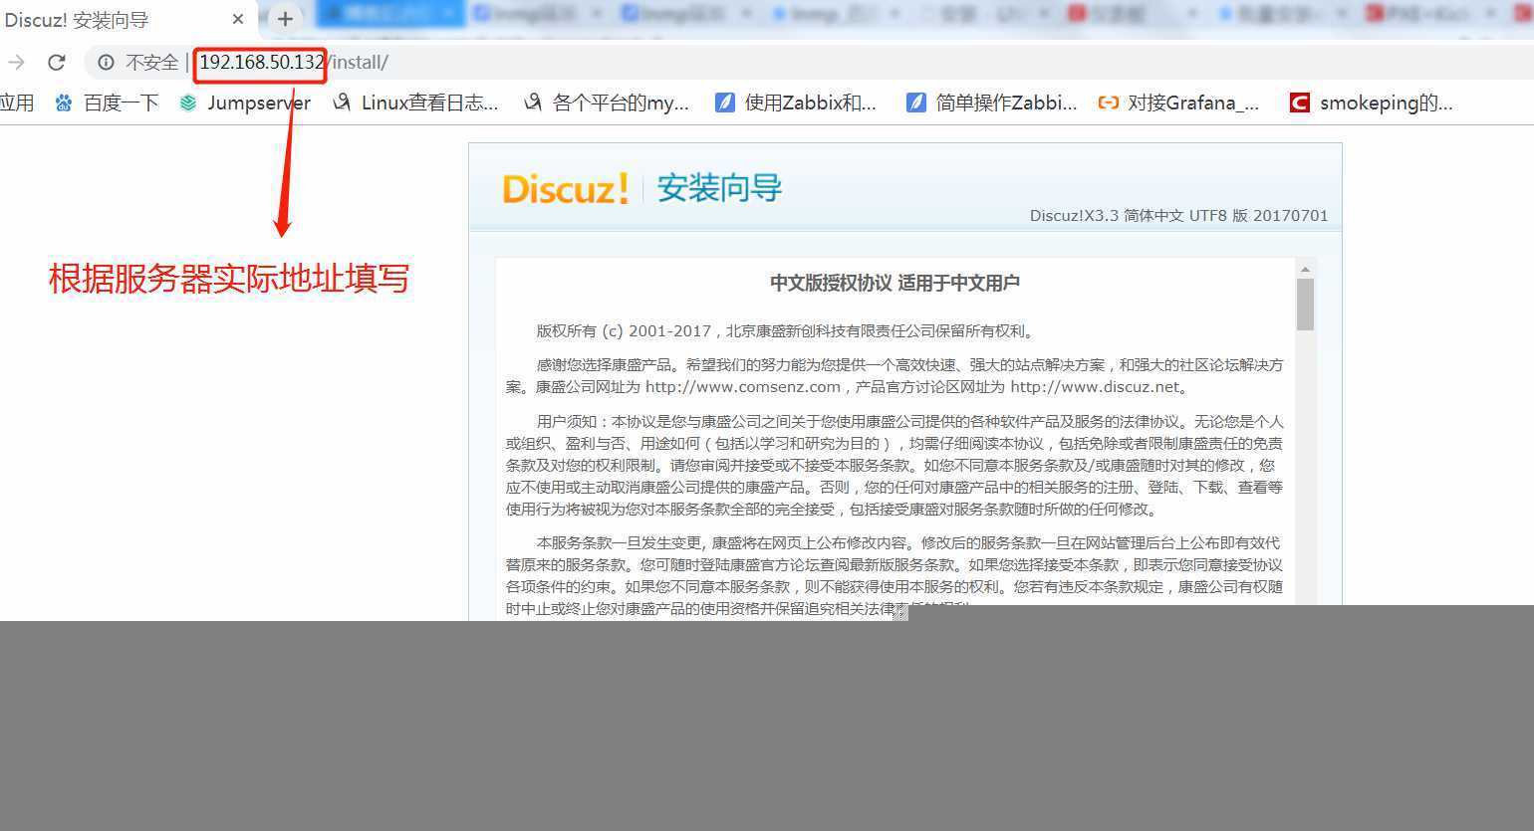Viewport: 1534px width, 831px height.
Task: Click the smokeping red C icon
Action: pyautogui.click(x=1299, y=103)
